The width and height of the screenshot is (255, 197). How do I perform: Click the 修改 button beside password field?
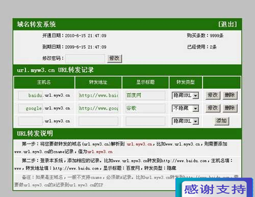pos(114,59)
